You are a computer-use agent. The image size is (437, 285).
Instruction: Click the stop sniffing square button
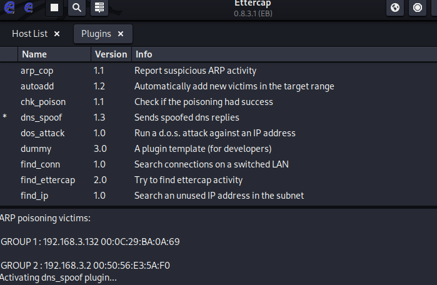coord(55,7)
